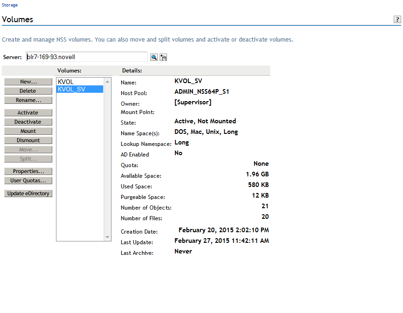Select KVOL in the Volumes list
This screenshot has width=403, height=313.
click(66, 82)
